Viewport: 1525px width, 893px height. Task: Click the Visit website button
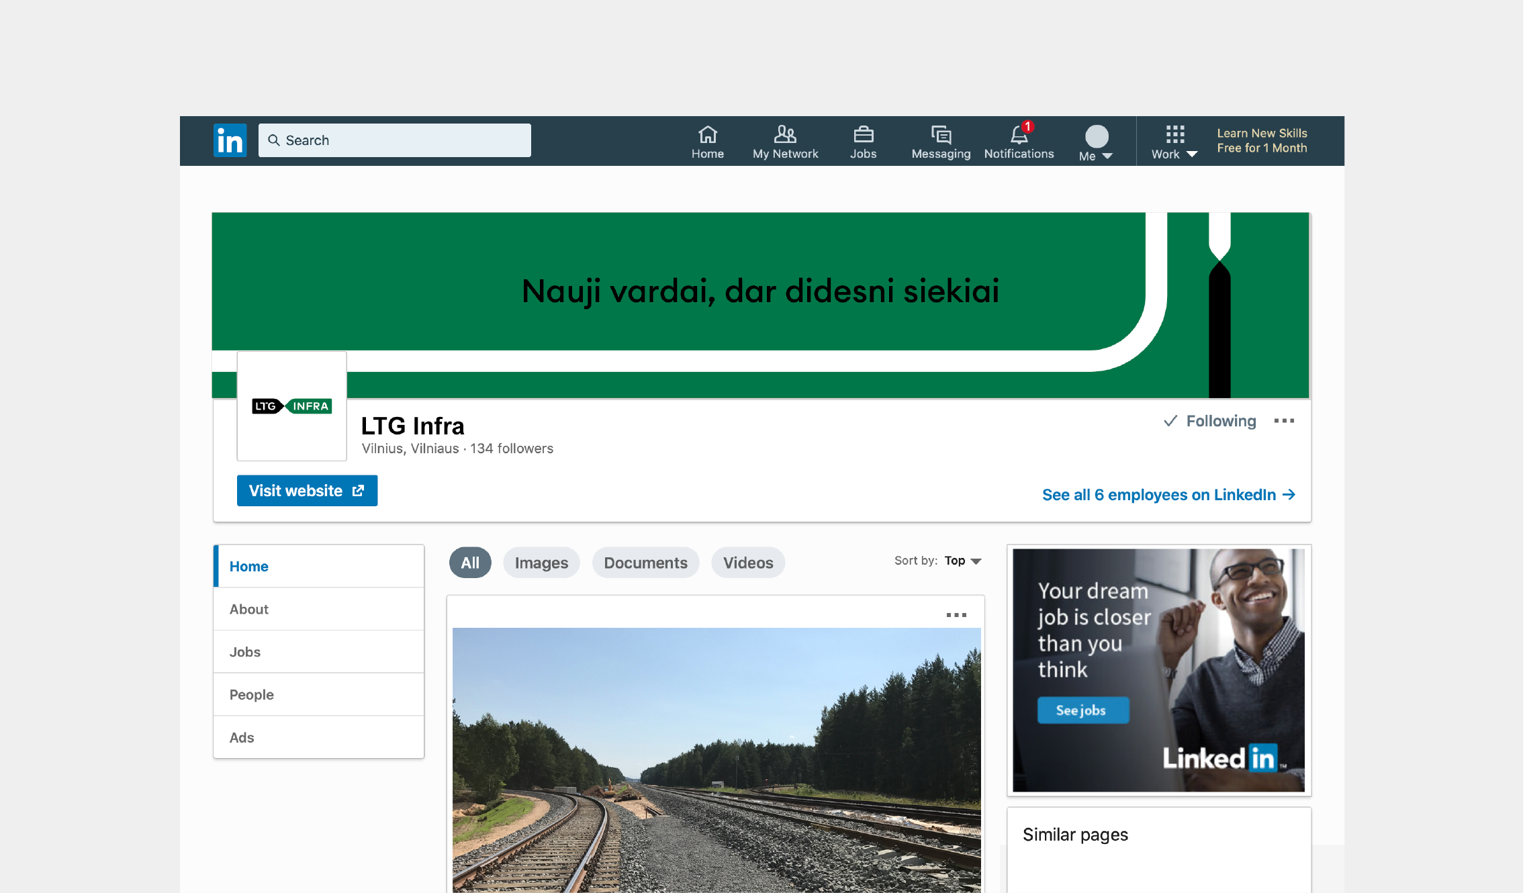click(x=307, y=491)
